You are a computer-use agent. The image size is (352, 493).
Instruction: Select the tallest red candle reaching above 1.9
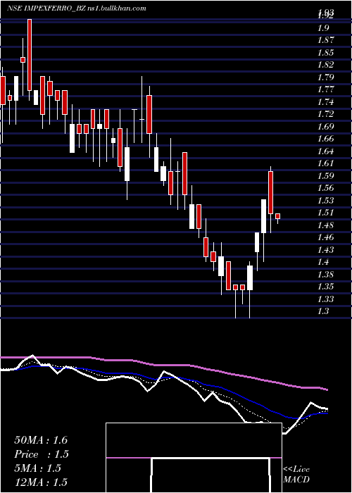tap(30, 55)
